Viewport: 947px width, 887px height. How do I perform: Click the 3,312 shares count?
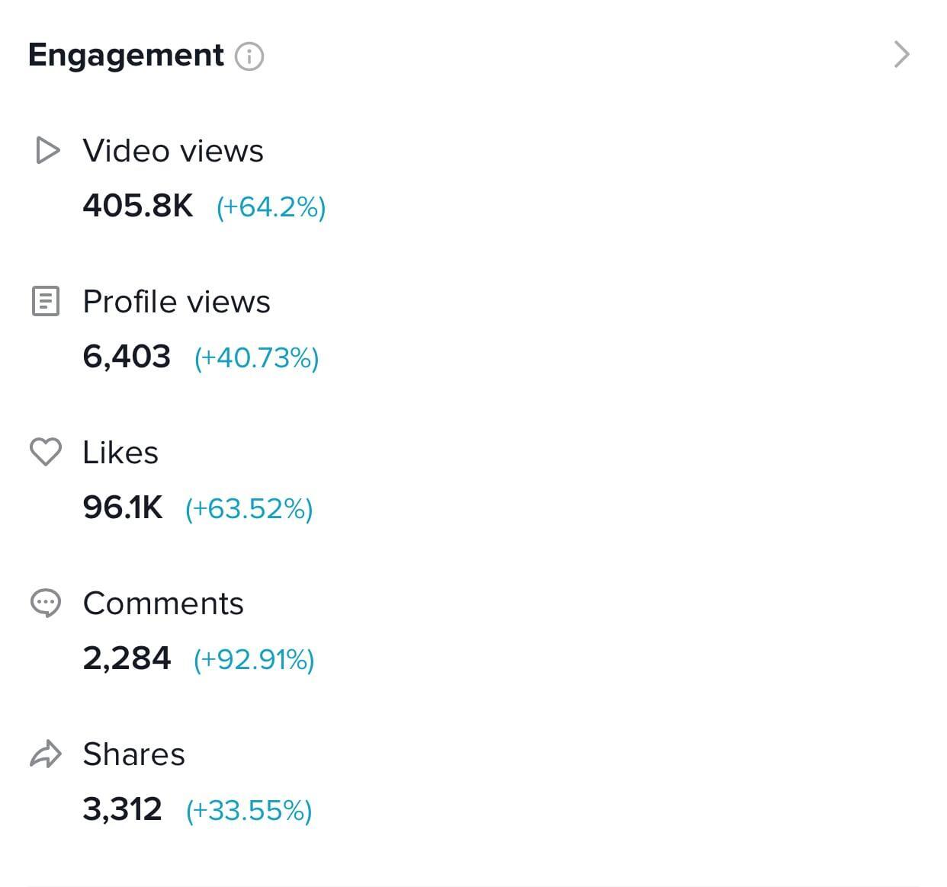coord(122,809)
